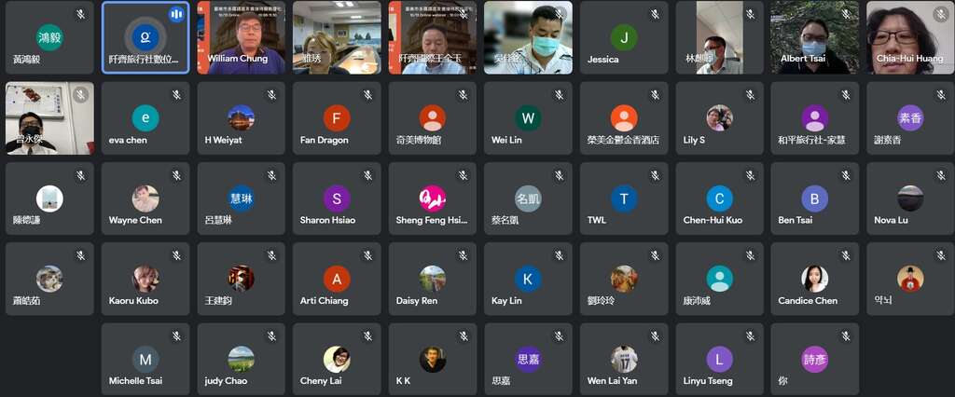The image size is (955, 397).
Task: Click the TWL blue T avatar
Action: click(x=624, y=198)
